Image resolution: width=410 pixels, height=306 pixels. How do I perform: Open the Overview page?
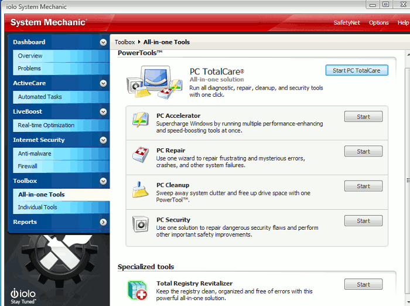[61, 56]
